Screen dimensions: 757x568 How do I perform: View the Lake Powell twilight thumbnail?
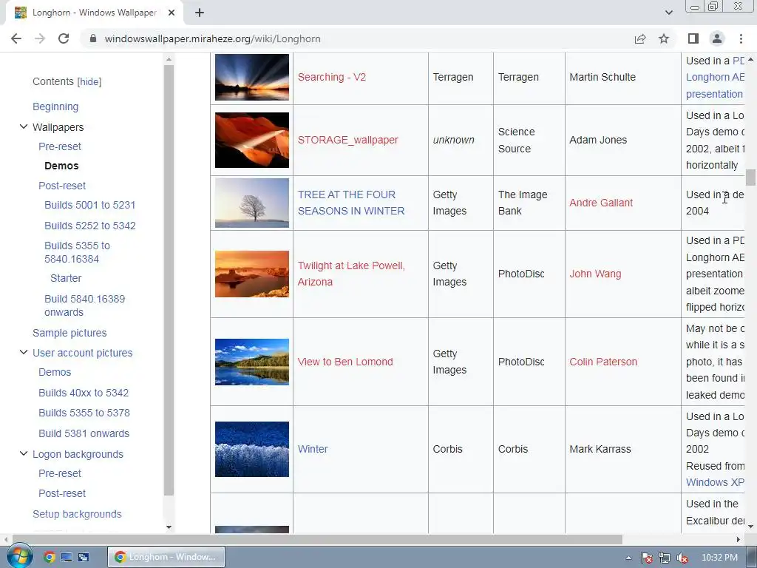pos(251,274)
